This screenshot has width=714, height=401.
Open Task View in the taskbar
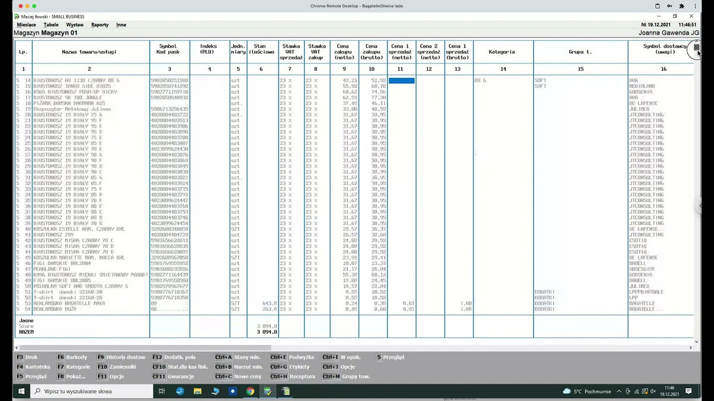coord(162,391)
